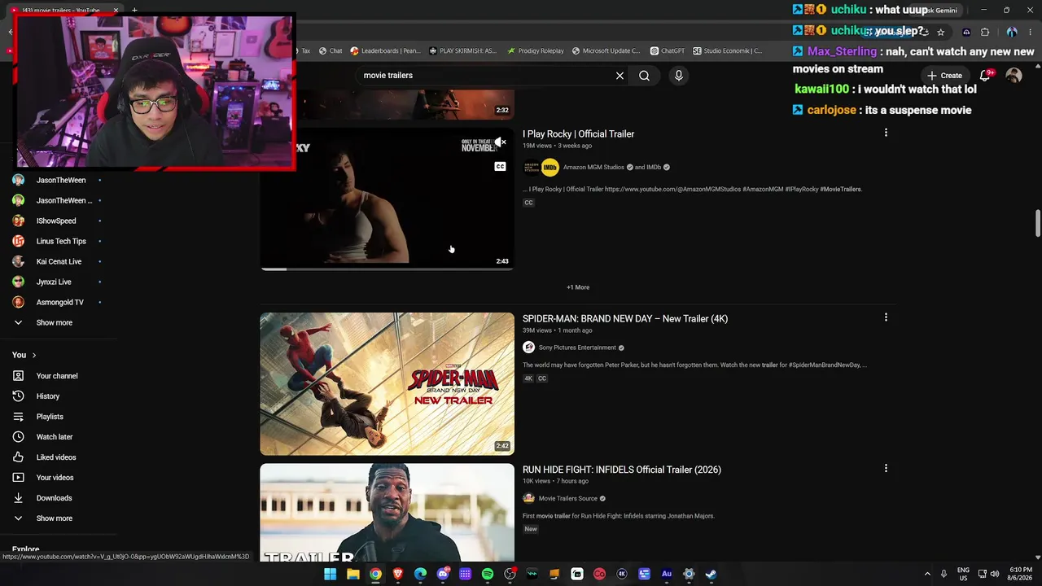
Task: Open the Windows Start menu
Action: (330, 574)
